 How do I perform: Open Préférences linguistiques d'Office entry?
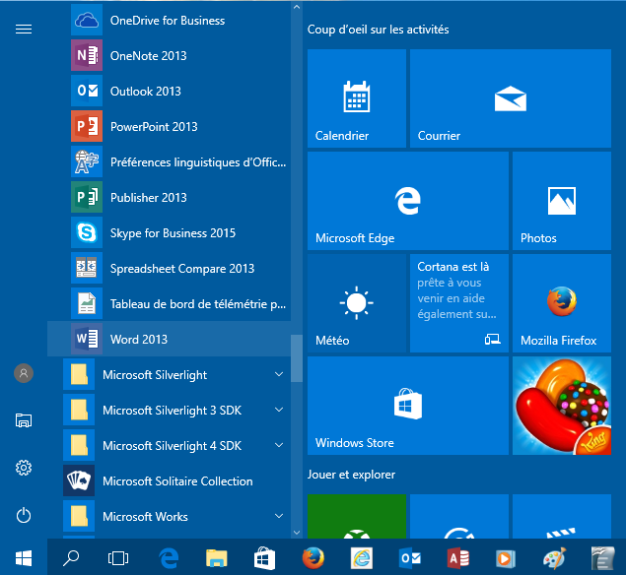point(169,162)
